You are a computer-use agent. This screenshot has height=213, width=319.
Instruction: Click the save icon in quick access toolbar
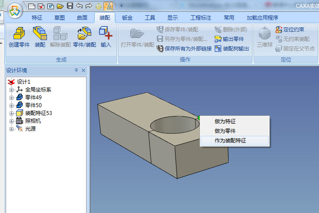click(x=70, y=6)
